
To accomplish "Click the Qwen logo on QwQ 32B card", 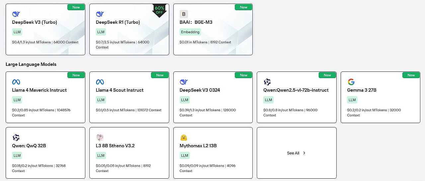I will click(16, 138).
